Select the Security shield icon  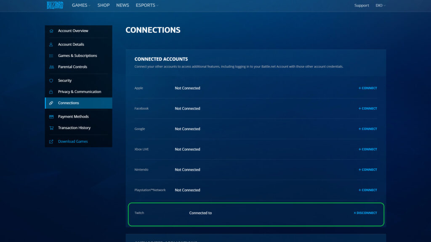point(51,80)
